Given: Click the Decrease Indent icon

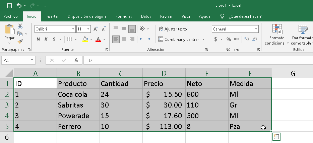Looking at the screenshot, I should (142, 39).
